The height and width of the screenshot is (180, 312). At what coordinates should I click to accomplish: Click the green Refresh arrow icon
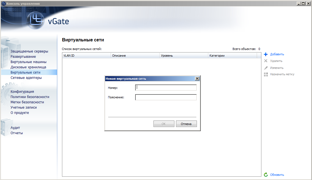(x=266, y=175)
